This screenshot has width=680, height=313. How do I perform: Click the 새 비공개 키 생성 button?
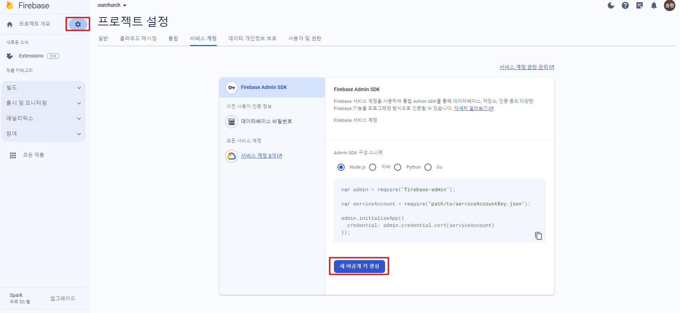click(359, 267)
